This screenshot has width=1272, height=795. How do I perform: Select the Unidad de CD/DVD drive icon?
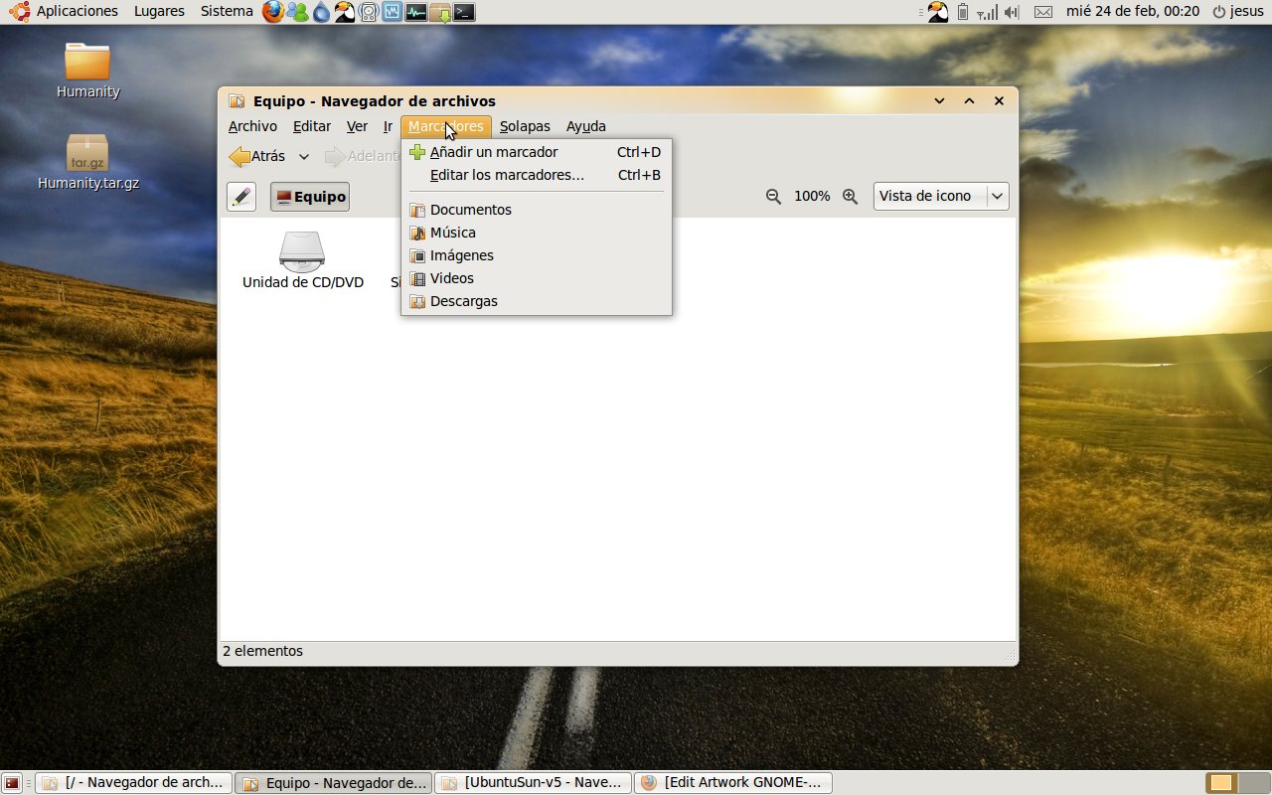[x=302, y=260]
